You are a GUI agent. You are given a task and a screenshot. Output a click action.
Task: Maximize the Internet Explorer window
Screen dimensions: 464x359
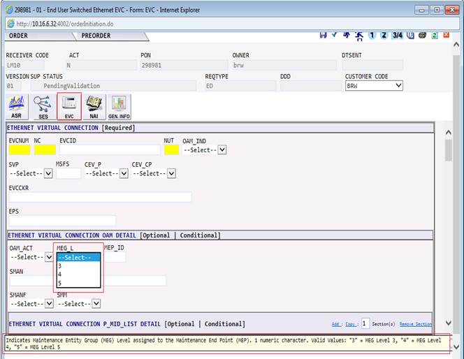(x=437, y=10)
